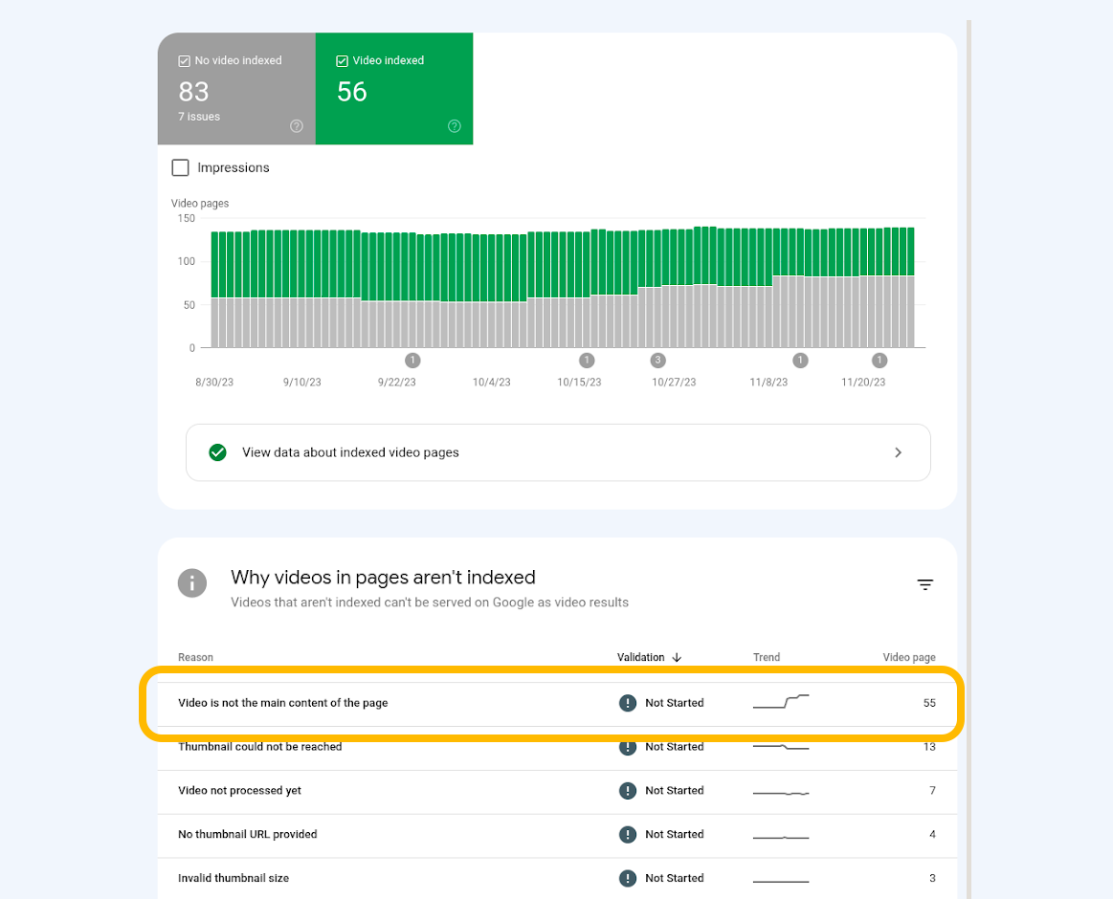
Task: Toggle the Validation column sort arrow
Action: [677, 657]
